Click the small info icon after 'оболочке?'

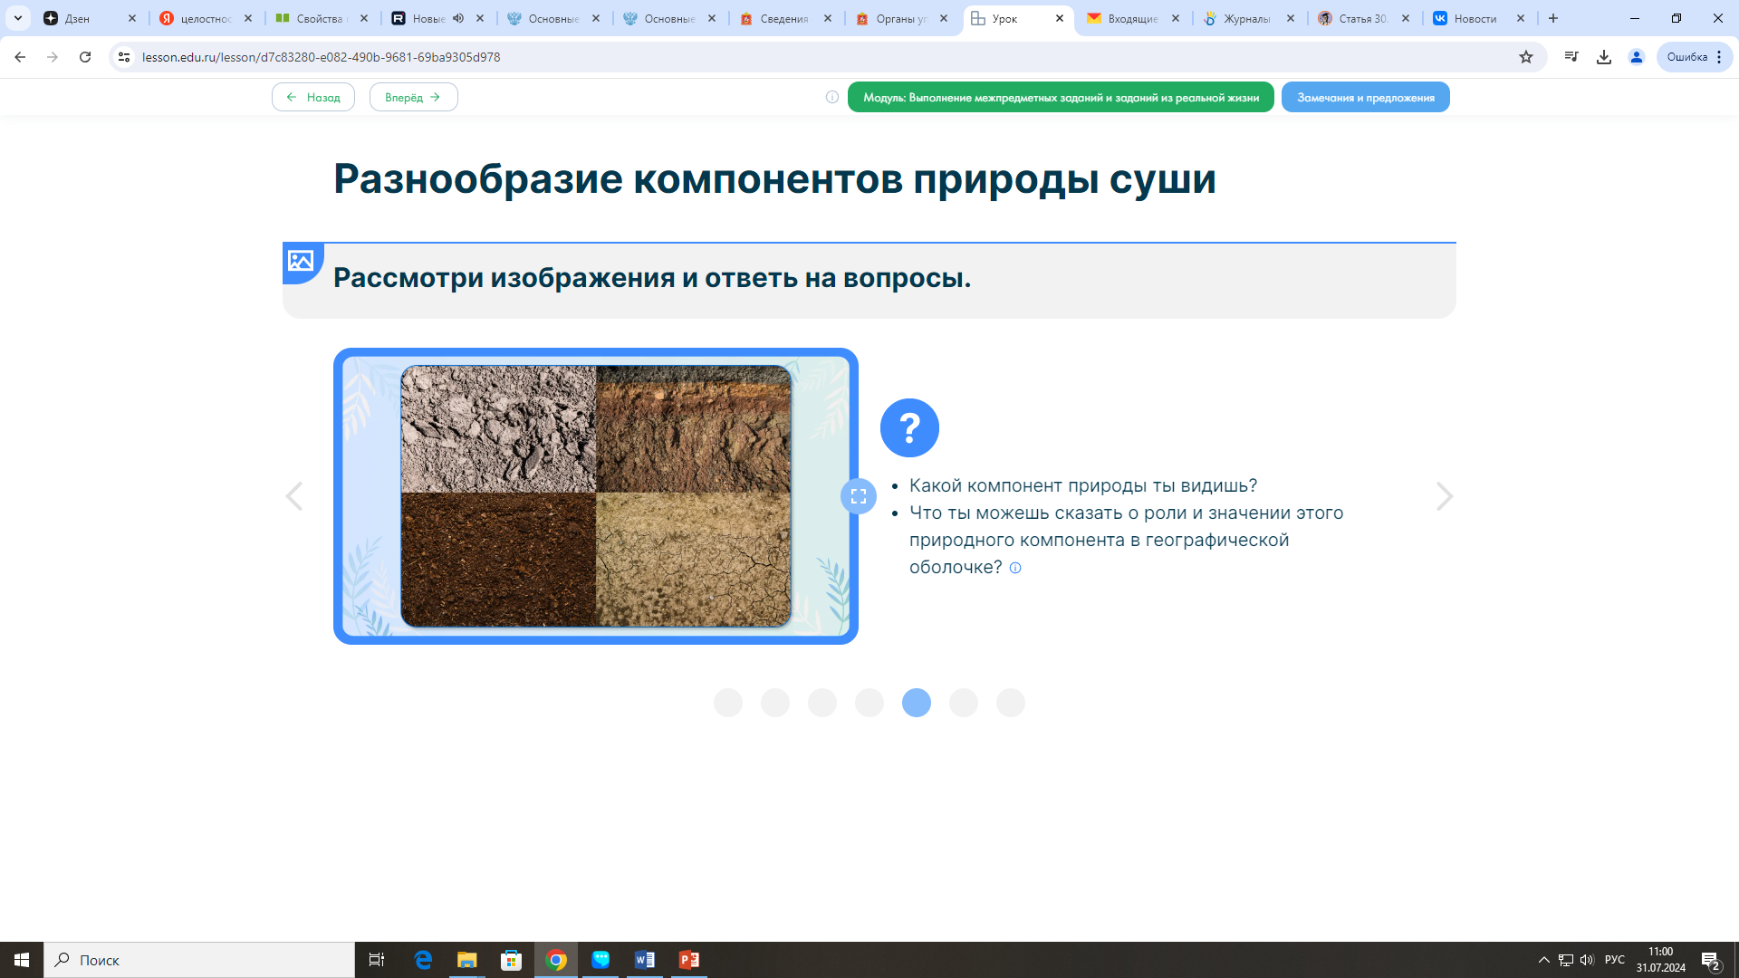coord(1015,568)
